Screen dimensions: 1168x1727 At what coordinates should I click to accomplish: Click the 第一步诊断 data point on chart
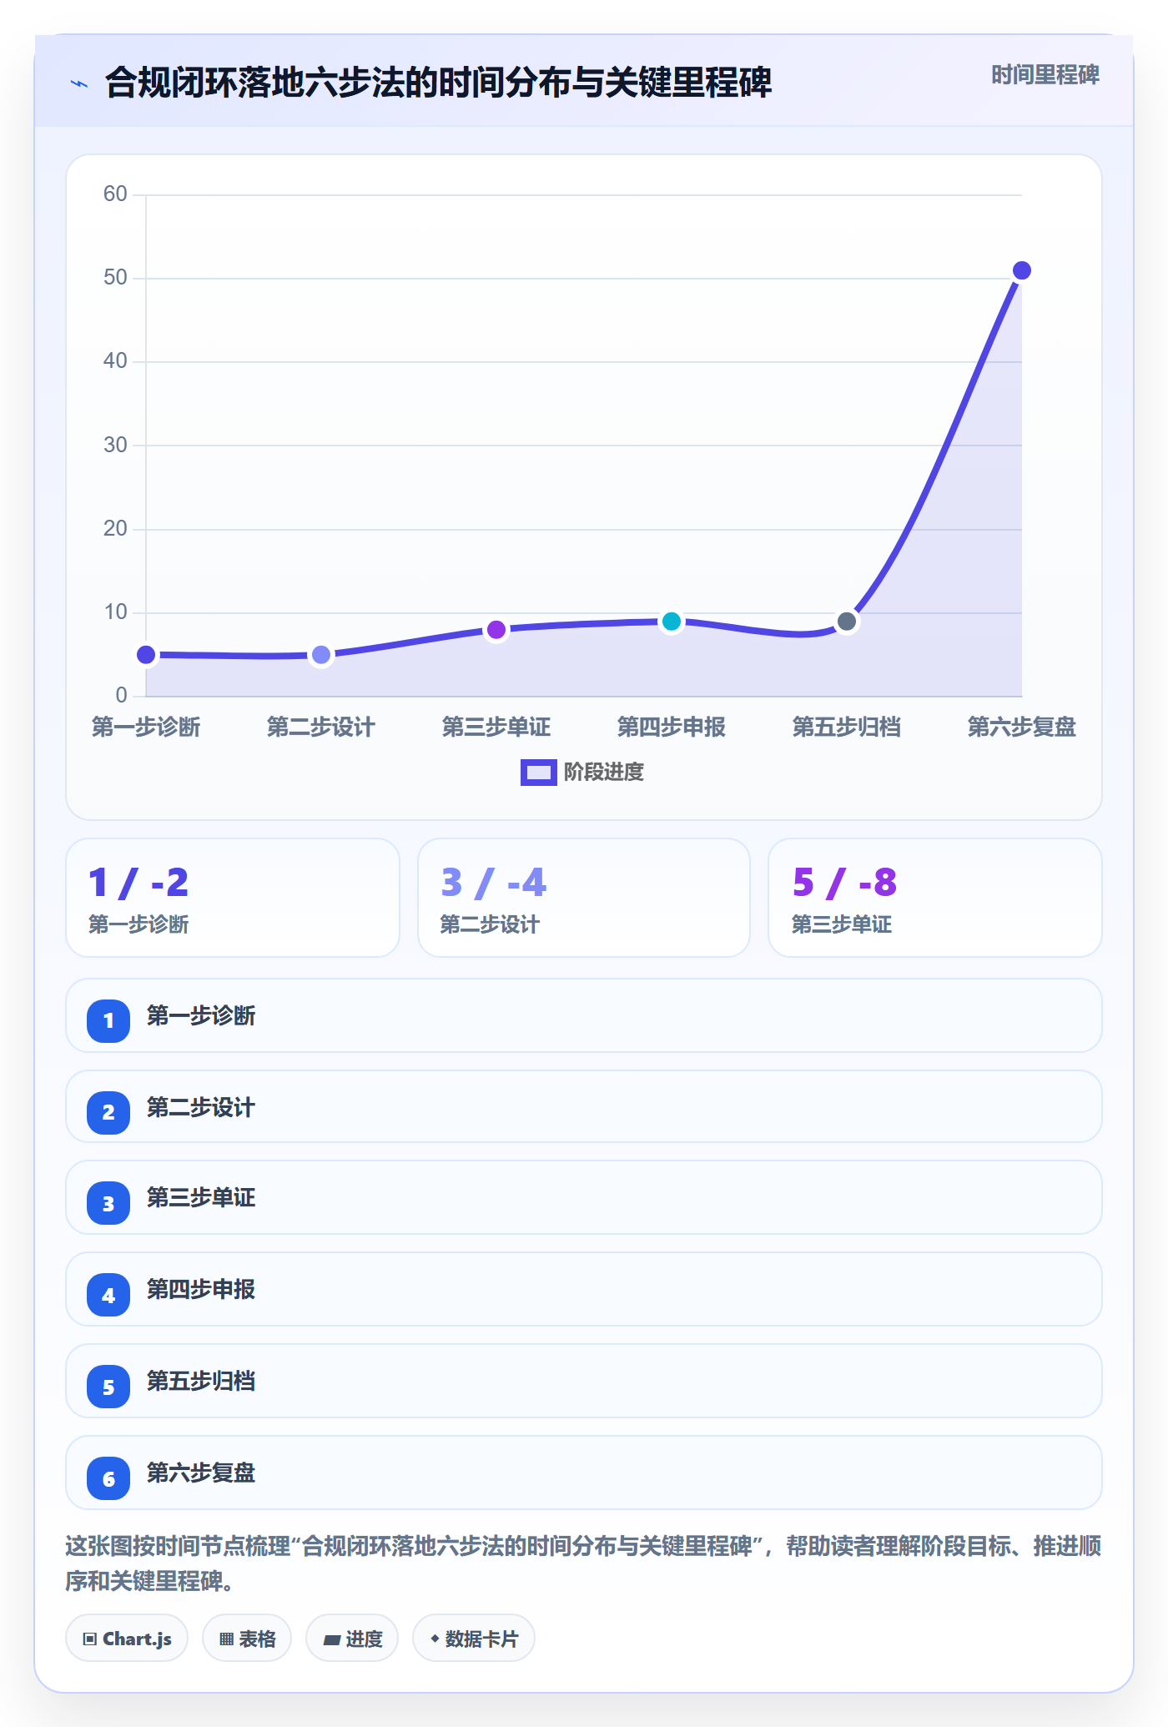coord(146,655)
